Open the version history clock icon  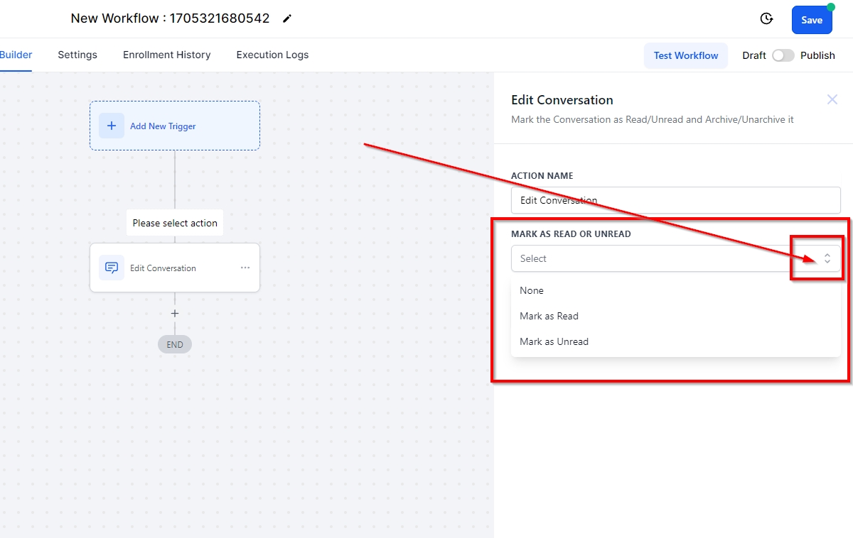click(x=766, y=19)
